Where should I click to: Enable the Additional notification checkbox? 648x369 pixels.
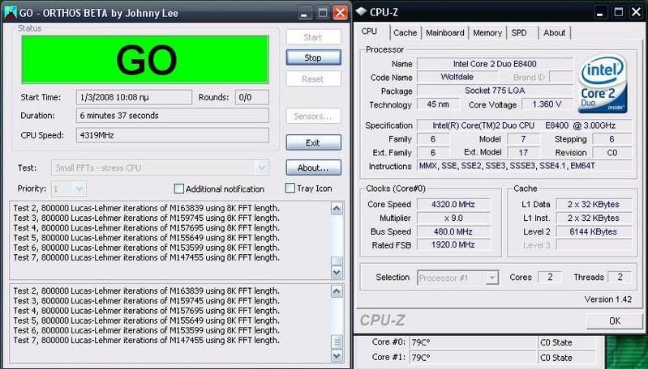click(x=178, y=189)
